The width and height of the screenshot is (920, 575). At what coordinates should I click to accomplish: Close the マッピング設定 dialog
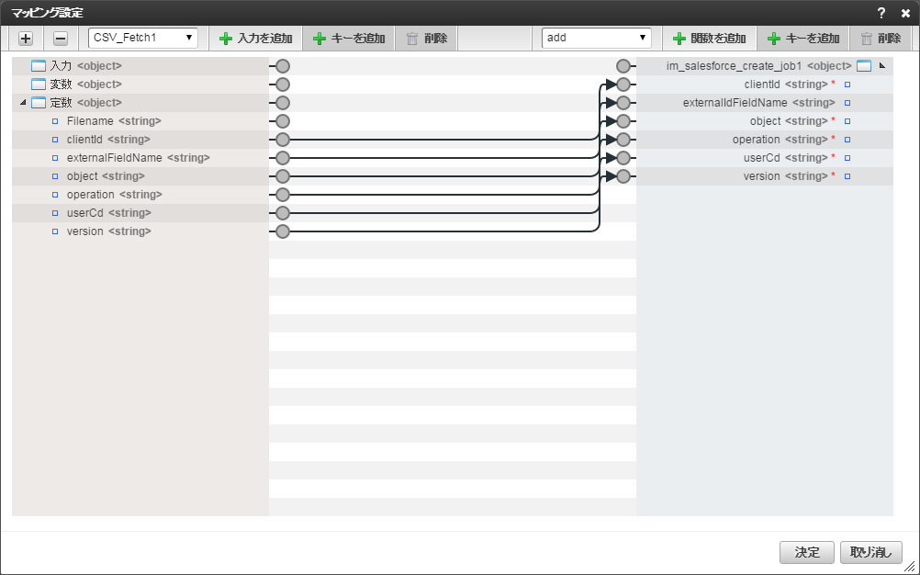click(x=905, y=14)
